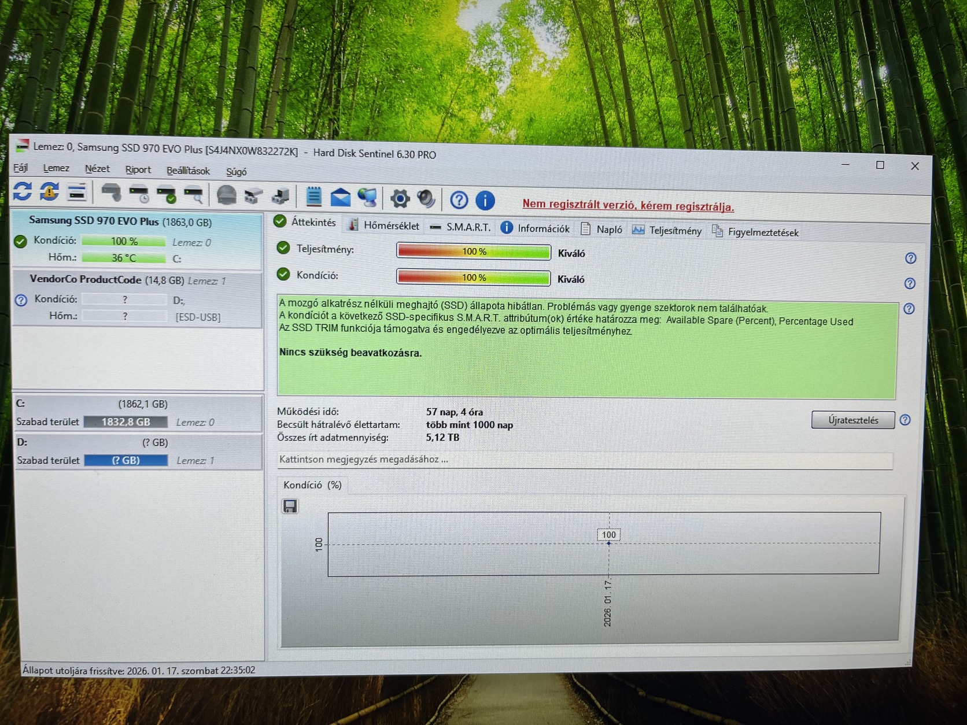Image resolution: width=967 pixels, height=725 pixels.
Task: Click the globe and monitor network icon
Action: [x=367, y=198]
